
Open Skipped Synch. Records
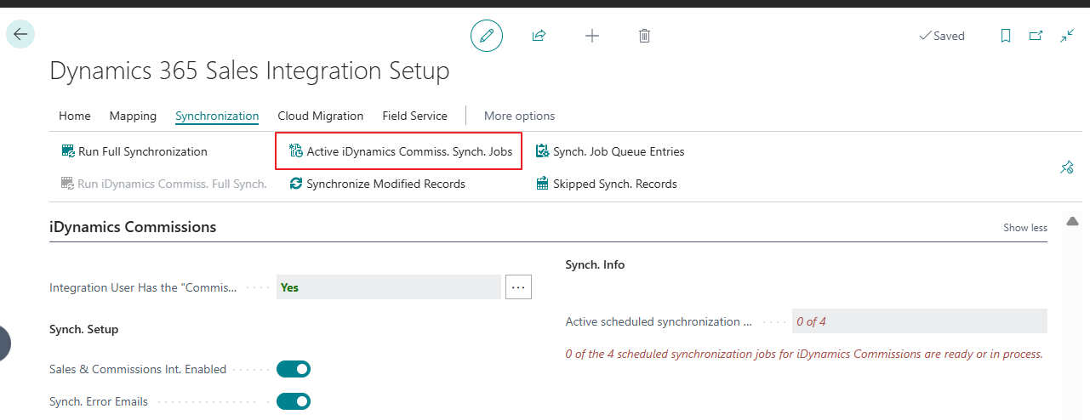tap(606, 183)
